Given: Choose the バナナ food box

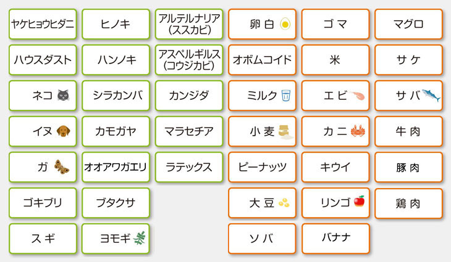Looking at the screenshot, I should [335, 239].
